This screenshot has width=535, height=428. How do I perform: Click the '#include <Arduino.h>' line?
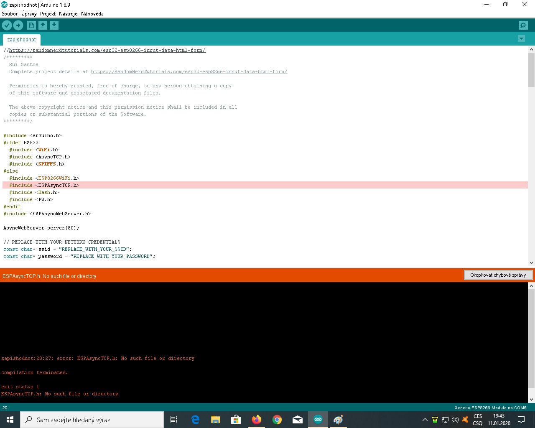(33, 135)
